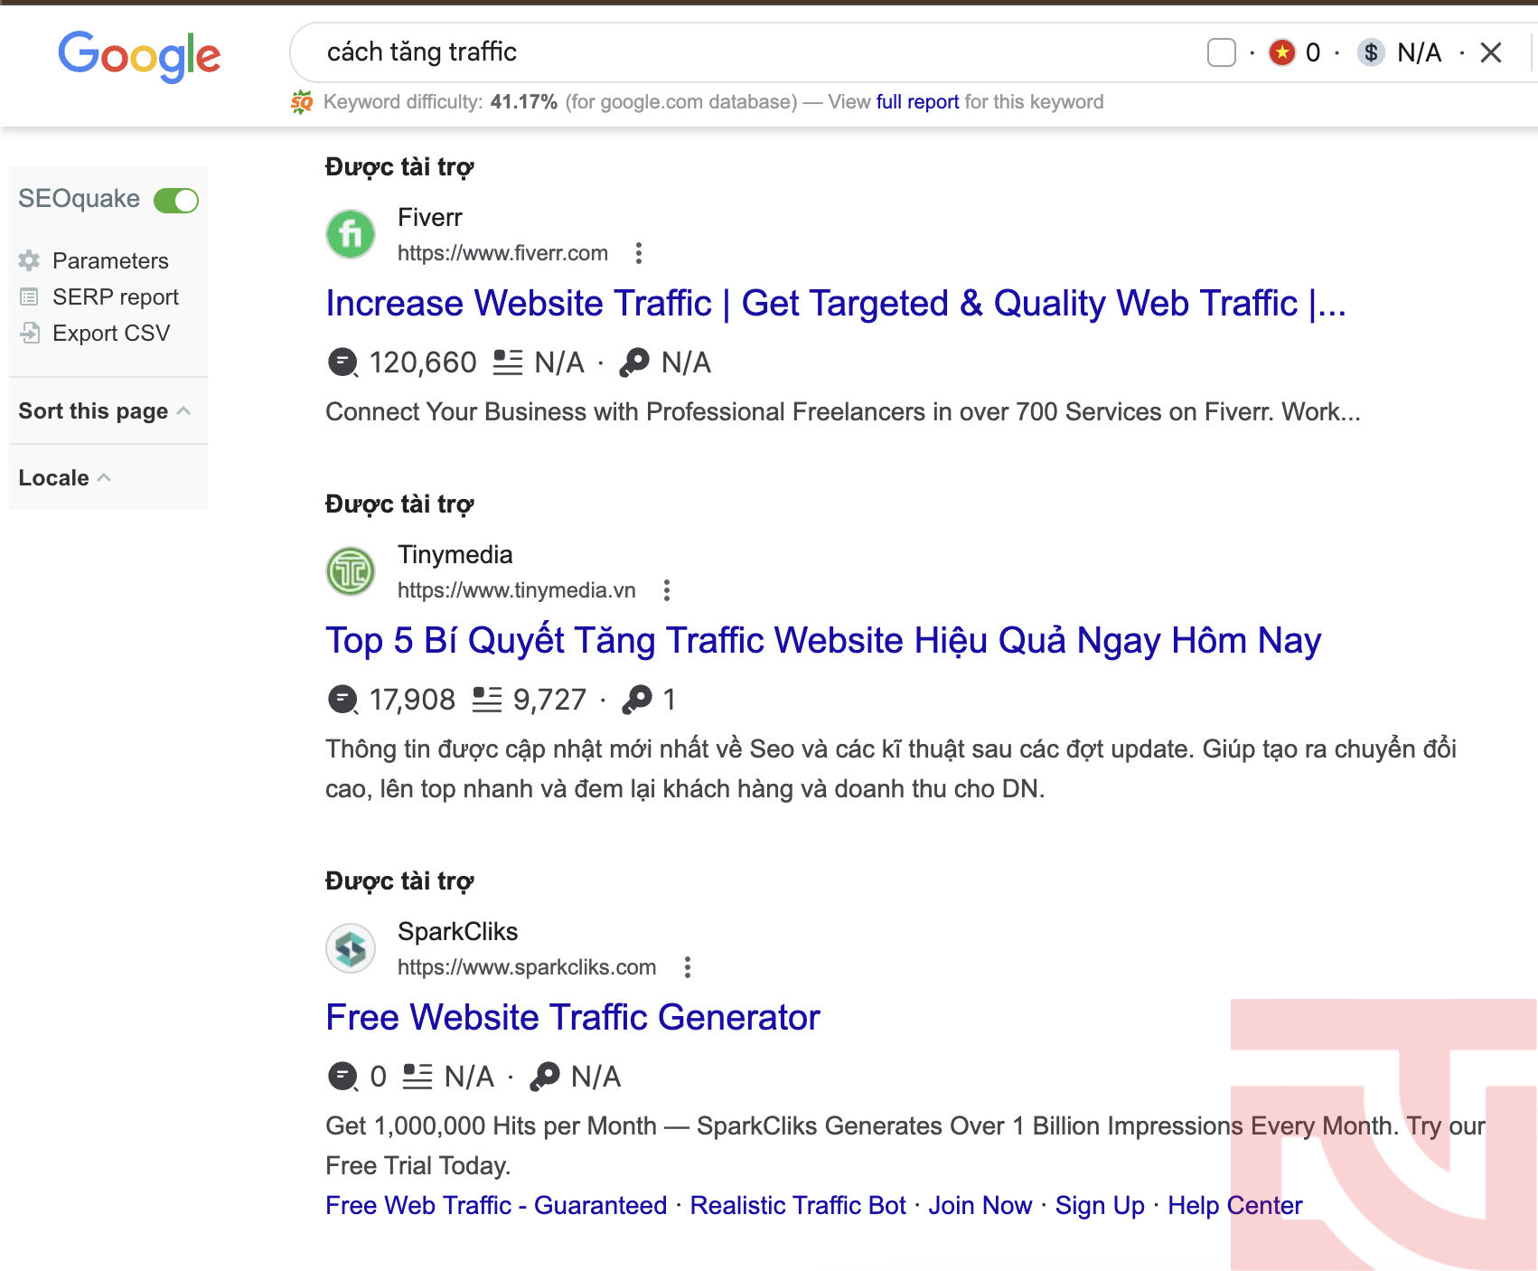Open the Google logo homepage
1538x1271 pixels.
point(139,56)
